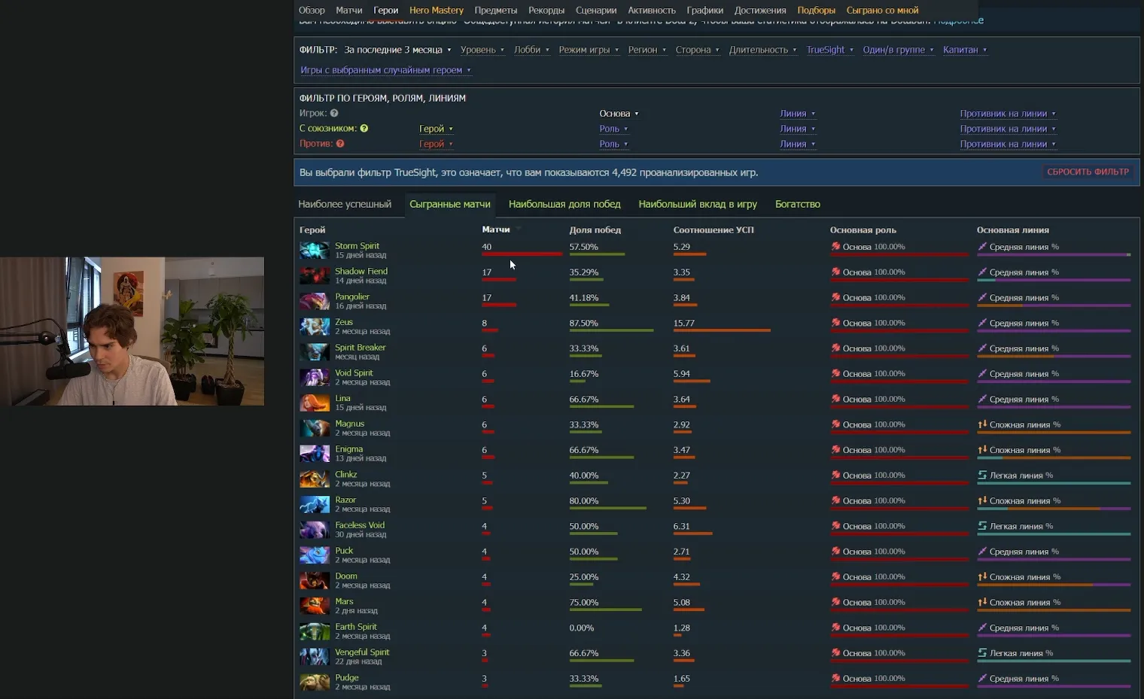Click mid lane icon in Zeus row
This screenshot has width=1144, height=699.
982,323
